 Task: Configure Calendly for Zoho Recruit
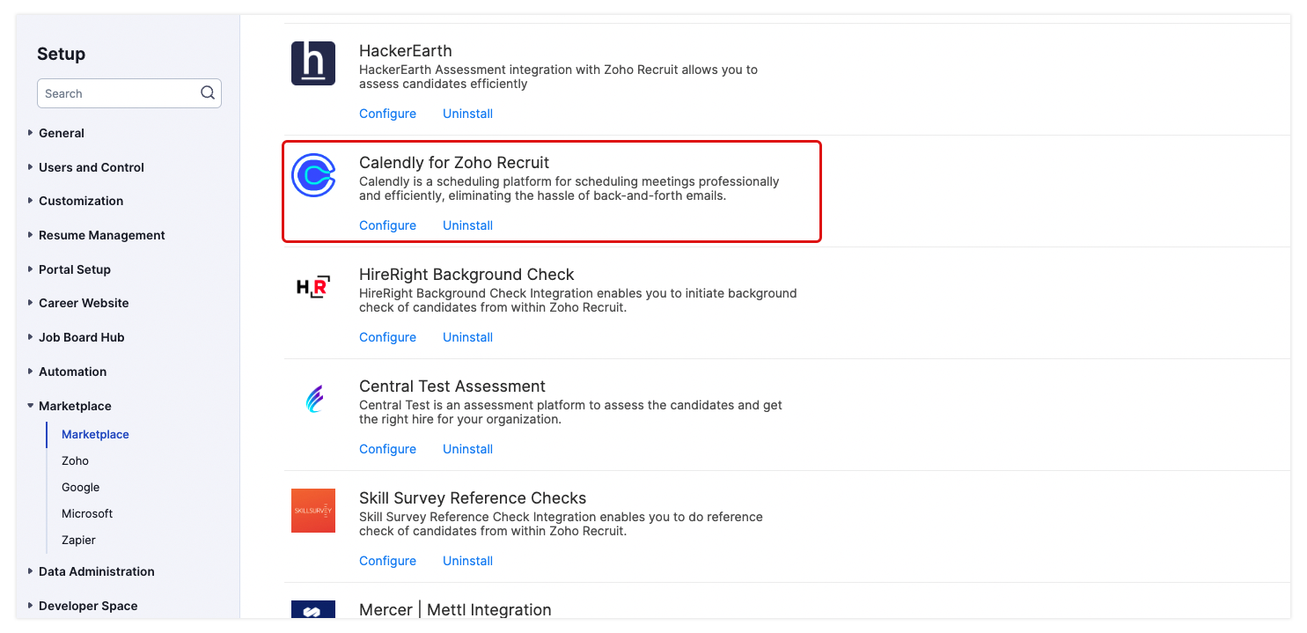pyautogui.click(x=387, y=225)
